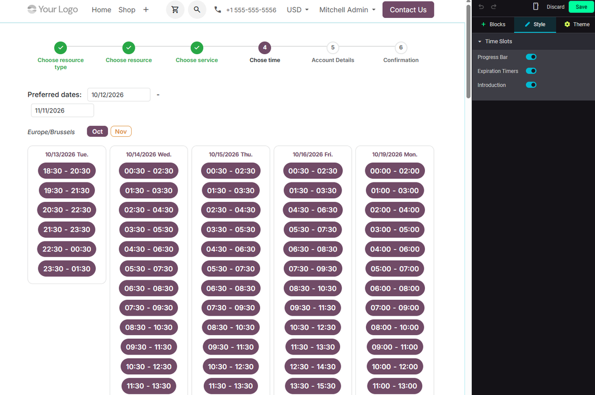Click the redo arrow in editor
Image resolution: width=595 pixels, height=395 pixels.
coord(494,7)
